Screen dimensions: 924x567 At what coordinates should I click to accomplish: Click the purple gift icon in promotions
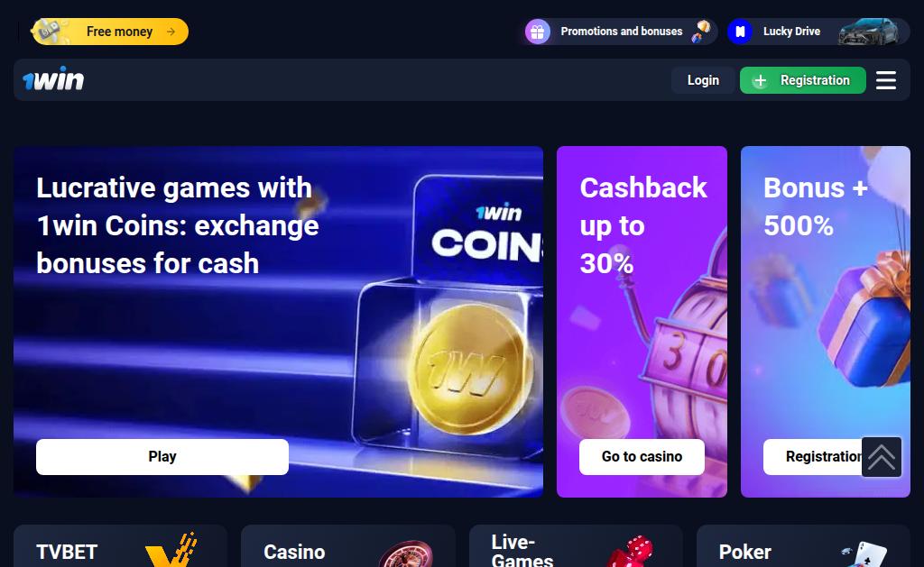(538, 32)
